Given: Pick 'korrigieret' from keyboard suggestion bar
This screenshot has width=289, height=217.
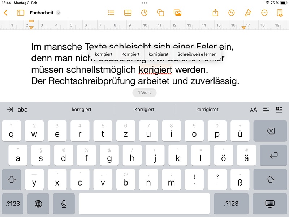Looking at the screenshot, I should (x=207, y=110).
